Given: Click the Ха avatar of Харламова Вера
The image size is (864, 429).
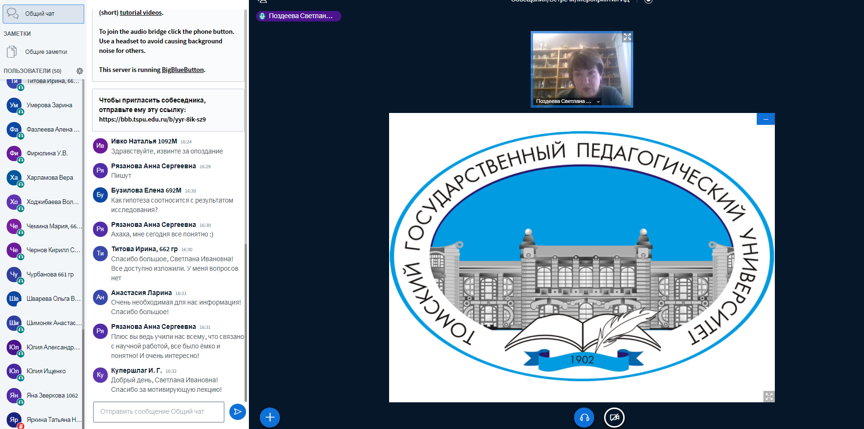Looking at the screenshot, I should (x=14, y=177).
